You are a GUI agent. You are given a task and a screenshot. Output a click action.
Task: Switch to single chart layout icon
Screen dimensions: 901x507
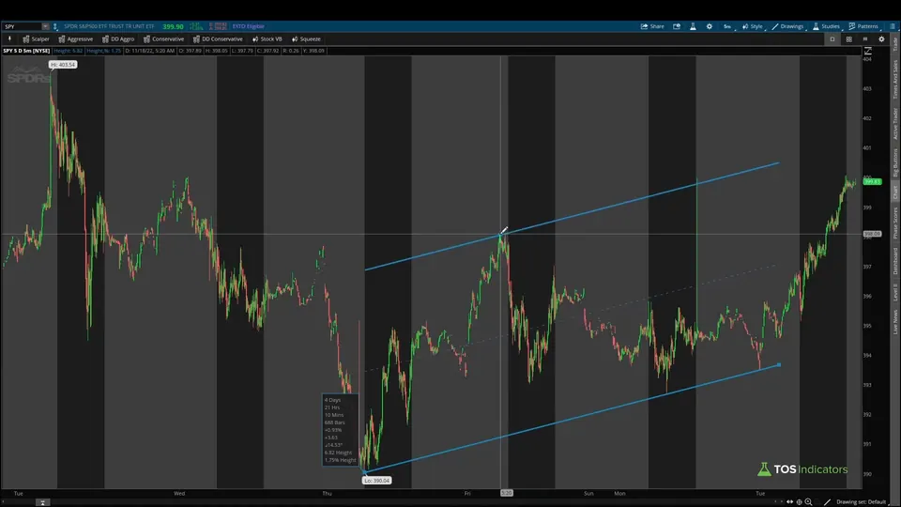(x=832, y=39)
